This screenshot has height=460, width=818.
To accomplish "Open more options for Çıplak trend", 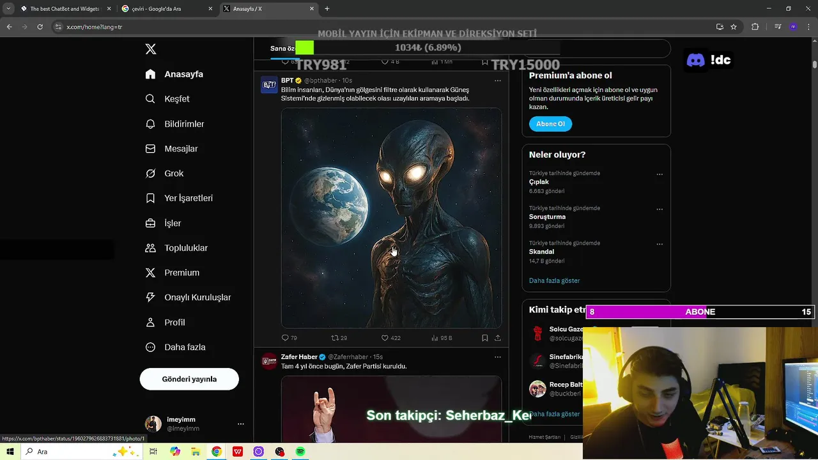I will 660,174.
